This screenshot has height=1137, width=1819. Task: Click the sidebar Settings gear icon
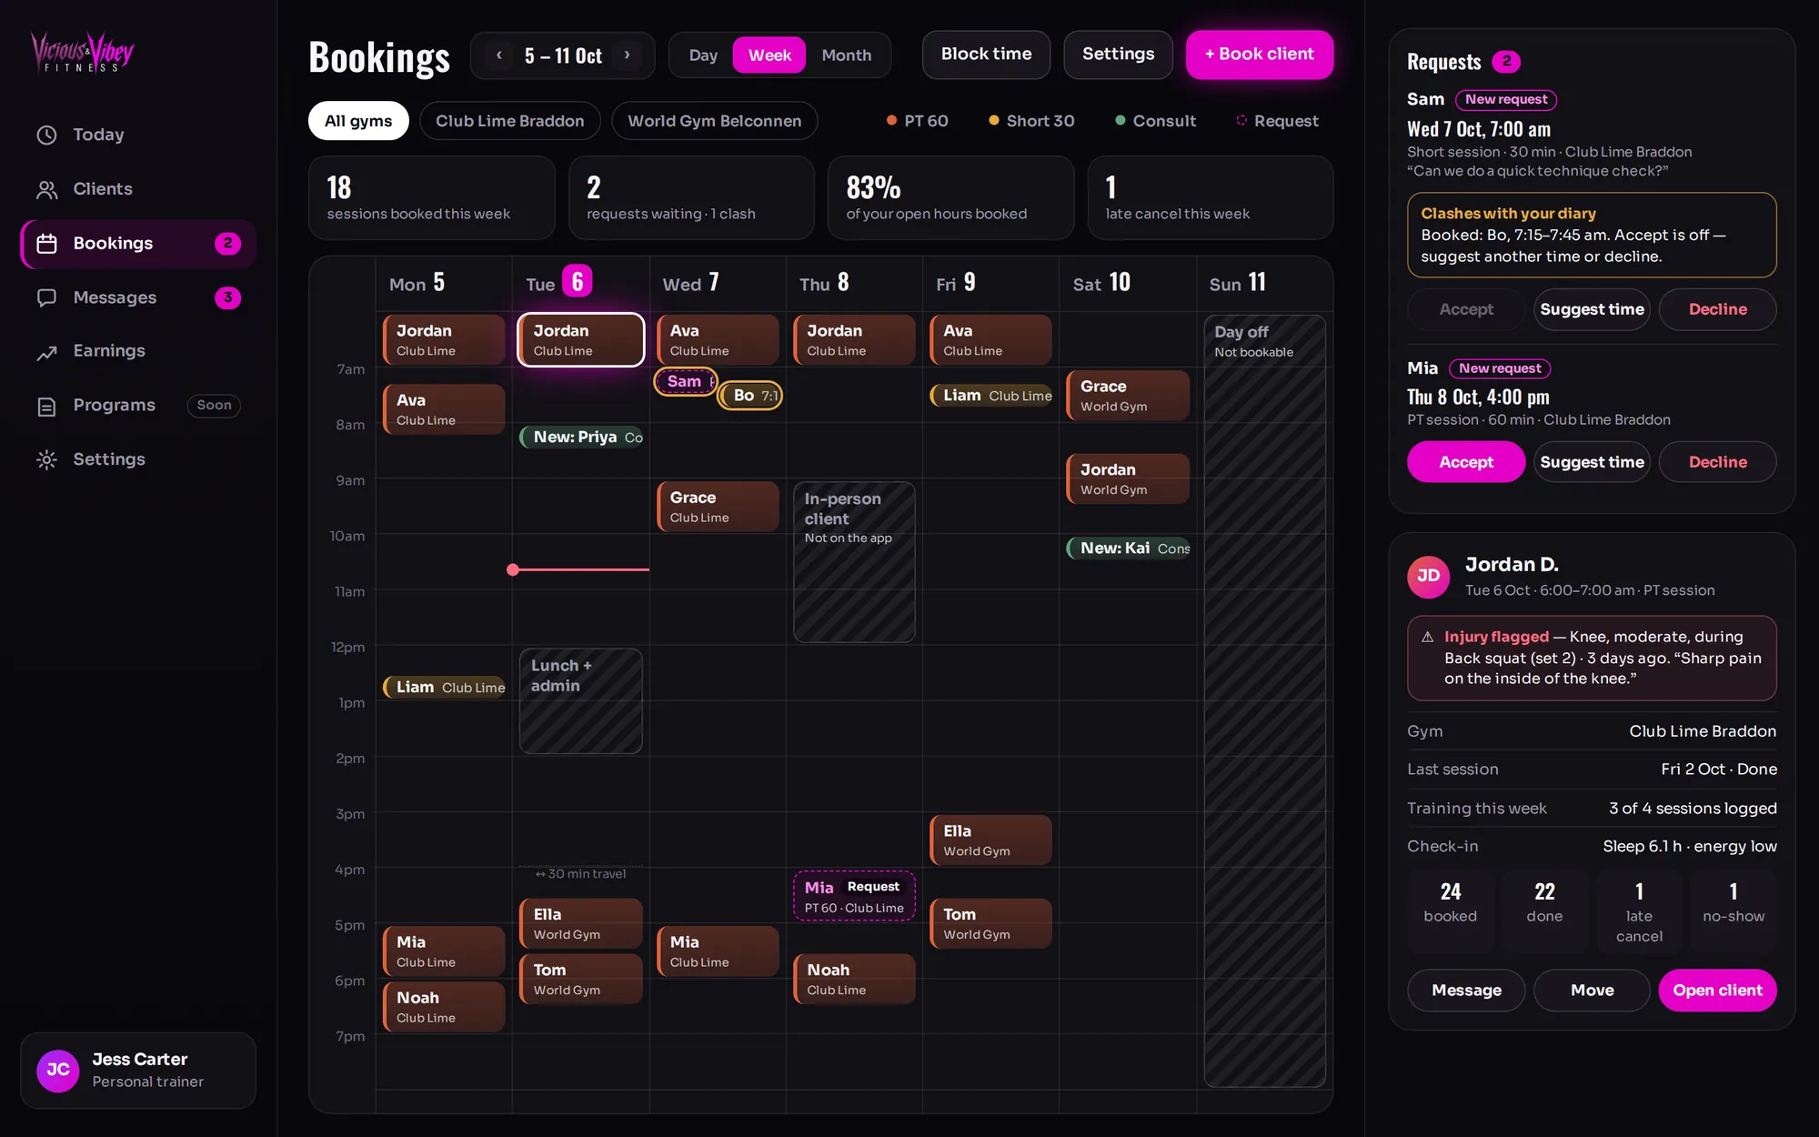(x=46, y=459)
